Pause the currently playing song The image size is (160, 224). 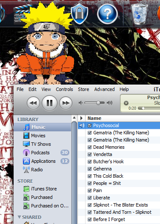tap(49, 103)
